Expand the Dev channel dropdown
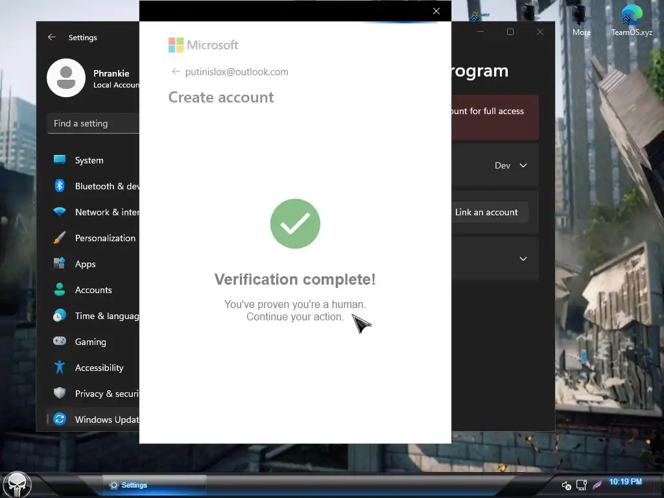This screenshot has width=664, height=498. [x=511, y=165]
